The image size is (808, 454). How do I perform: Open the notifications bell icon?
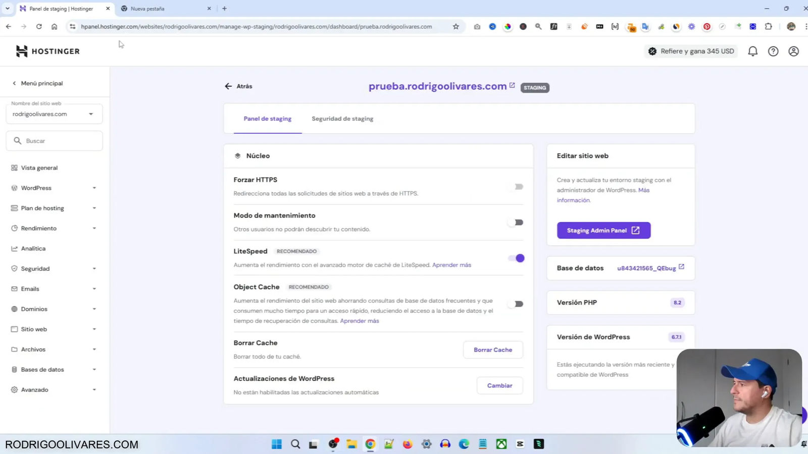752,51
